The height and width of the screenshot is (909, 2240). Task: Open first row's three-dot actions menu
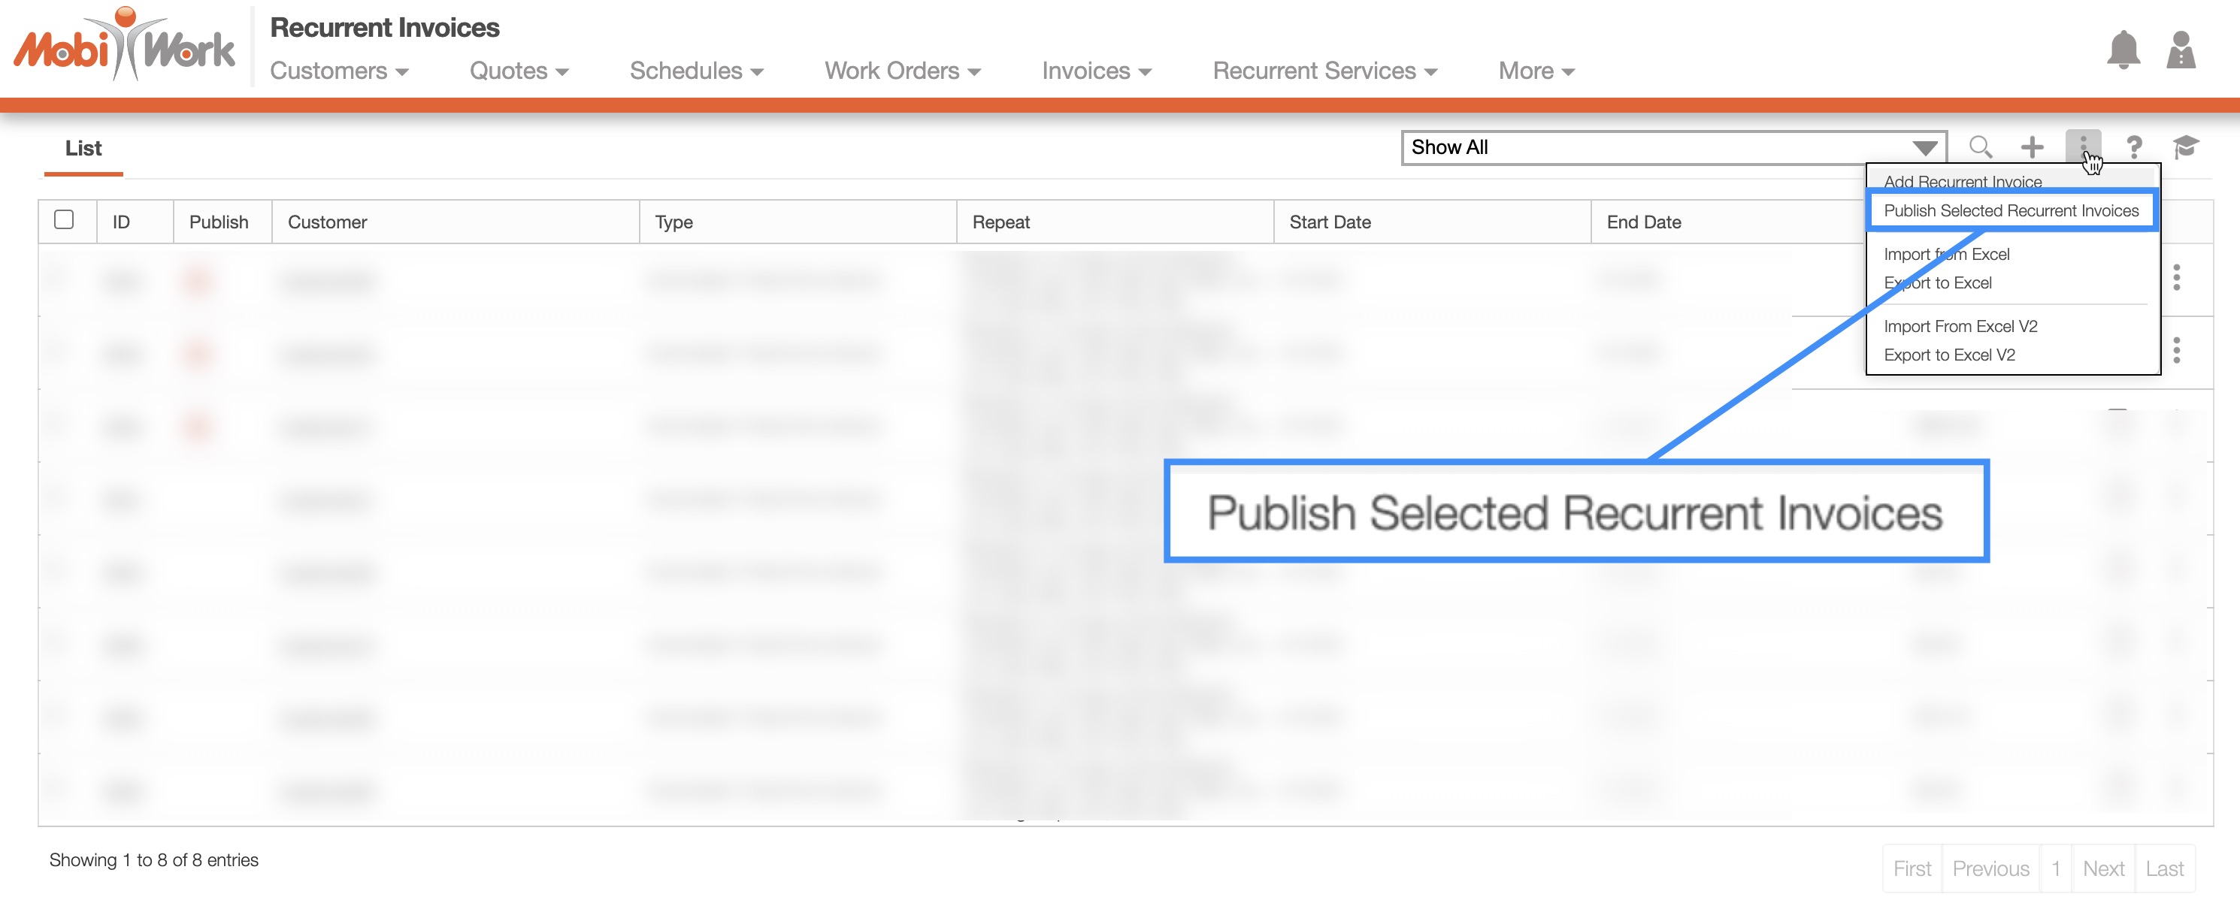(2175, 278)
